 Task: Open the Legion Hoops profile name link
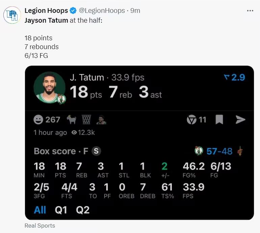click(46, 10)
